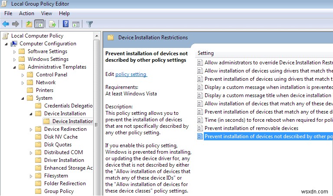Go back with the blue Back arrow
Screen dimensions: 333x196
point(6,24)
